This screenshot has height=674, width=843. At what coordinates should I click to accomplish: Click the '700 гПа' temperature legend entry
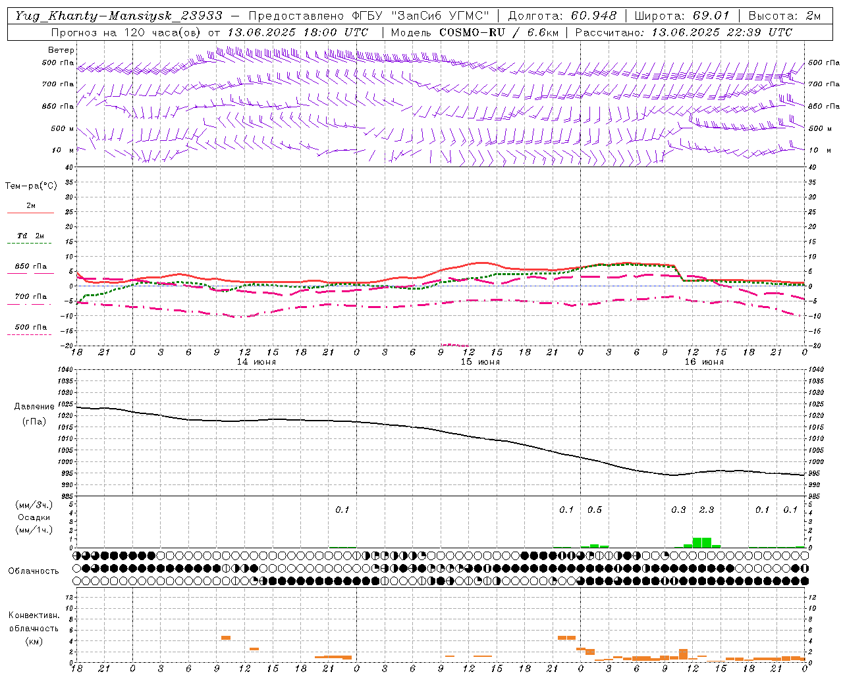pos(30,297)
